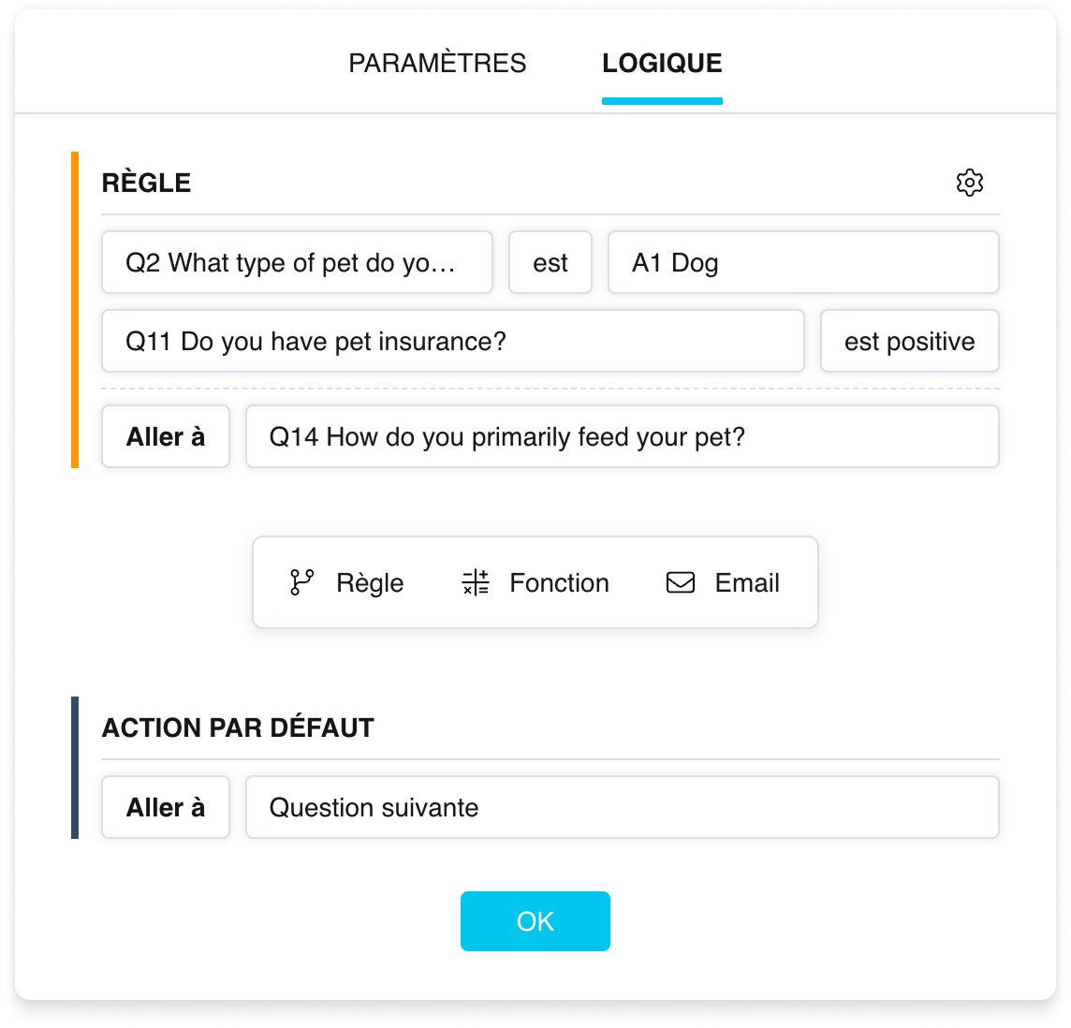Add a new Règle
Image resolution: width=1071 pixels, height=1028 pixels.
pyautogui.click(x=346, y=582)
